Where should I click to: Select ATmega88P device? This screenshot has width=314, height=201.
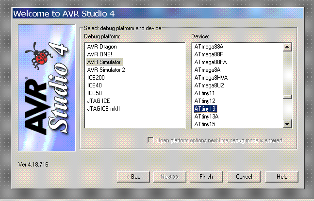(x=209, y=54)
